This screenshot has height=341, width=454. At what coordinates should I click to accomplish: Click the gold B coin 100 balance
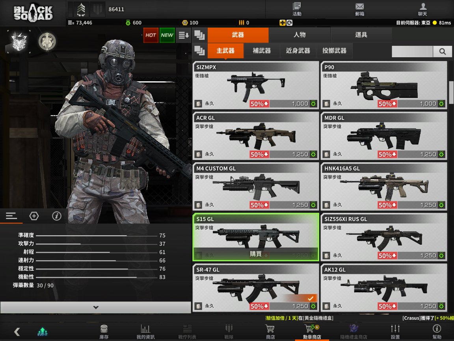pyautogui.click(x=190, y=22)
